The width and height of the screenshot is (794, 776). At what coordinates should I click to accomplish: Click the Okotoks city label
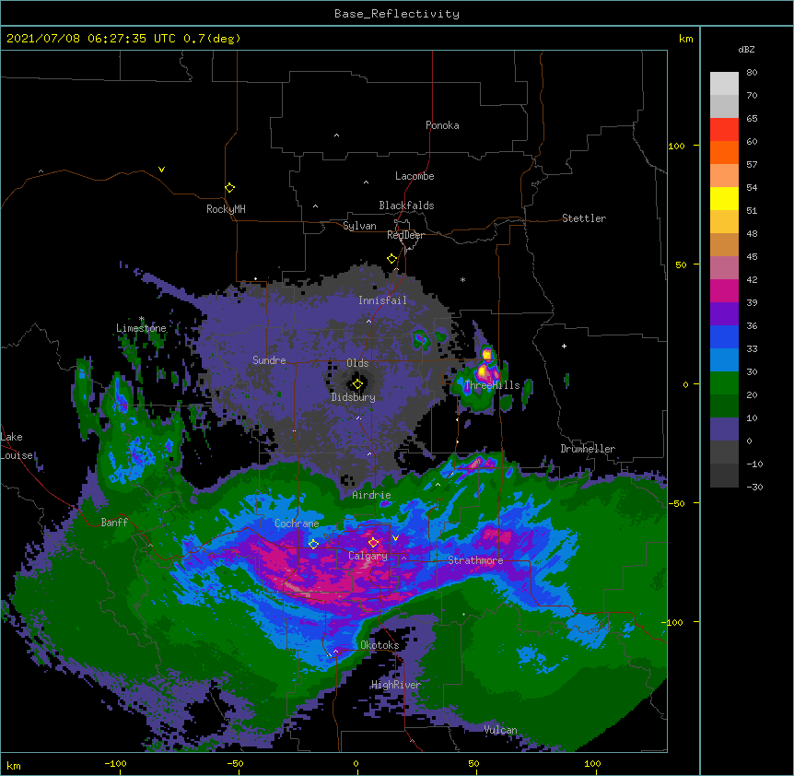(379, 645)
